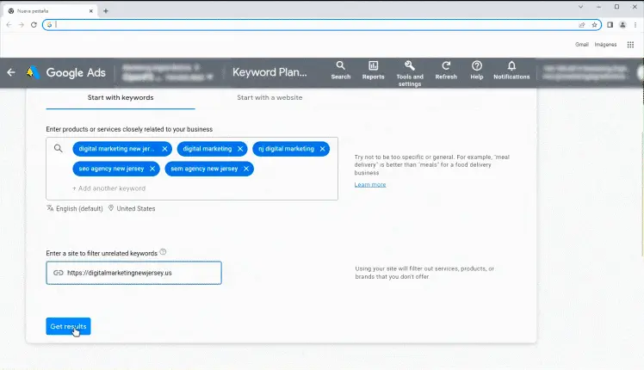Remove the 'seo agency new jersey' chip
The image size is (644, 370).
(152, 169)
